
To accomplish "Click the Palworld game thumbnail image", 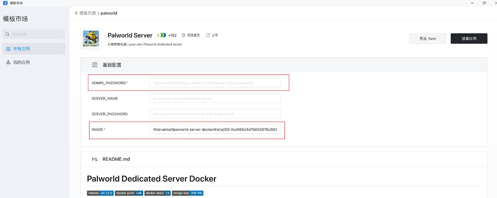I will 91,38.
